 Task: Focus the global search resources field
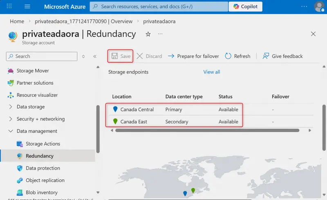pyautogui.click(x=159, y=7)
